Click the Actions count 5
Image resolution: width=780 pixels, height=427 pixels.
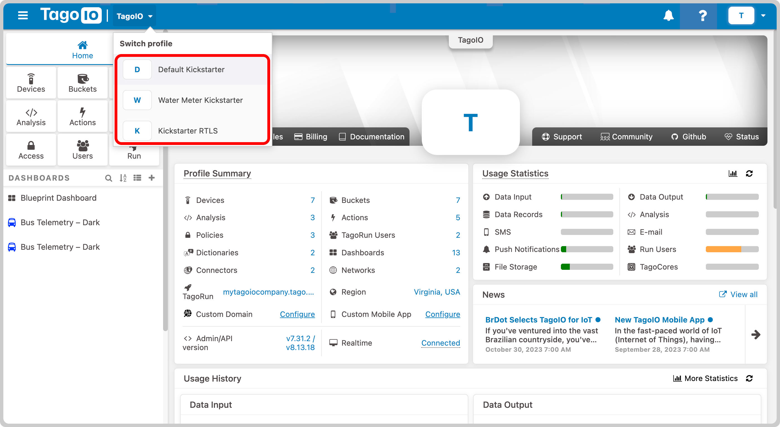[x=458, y=217]
